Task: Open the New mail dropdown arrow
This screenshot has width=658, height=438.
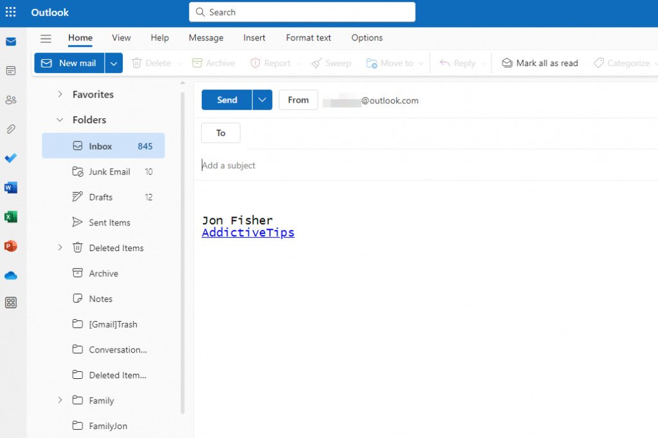Action: pyautogui.click(x=114, y=63)
